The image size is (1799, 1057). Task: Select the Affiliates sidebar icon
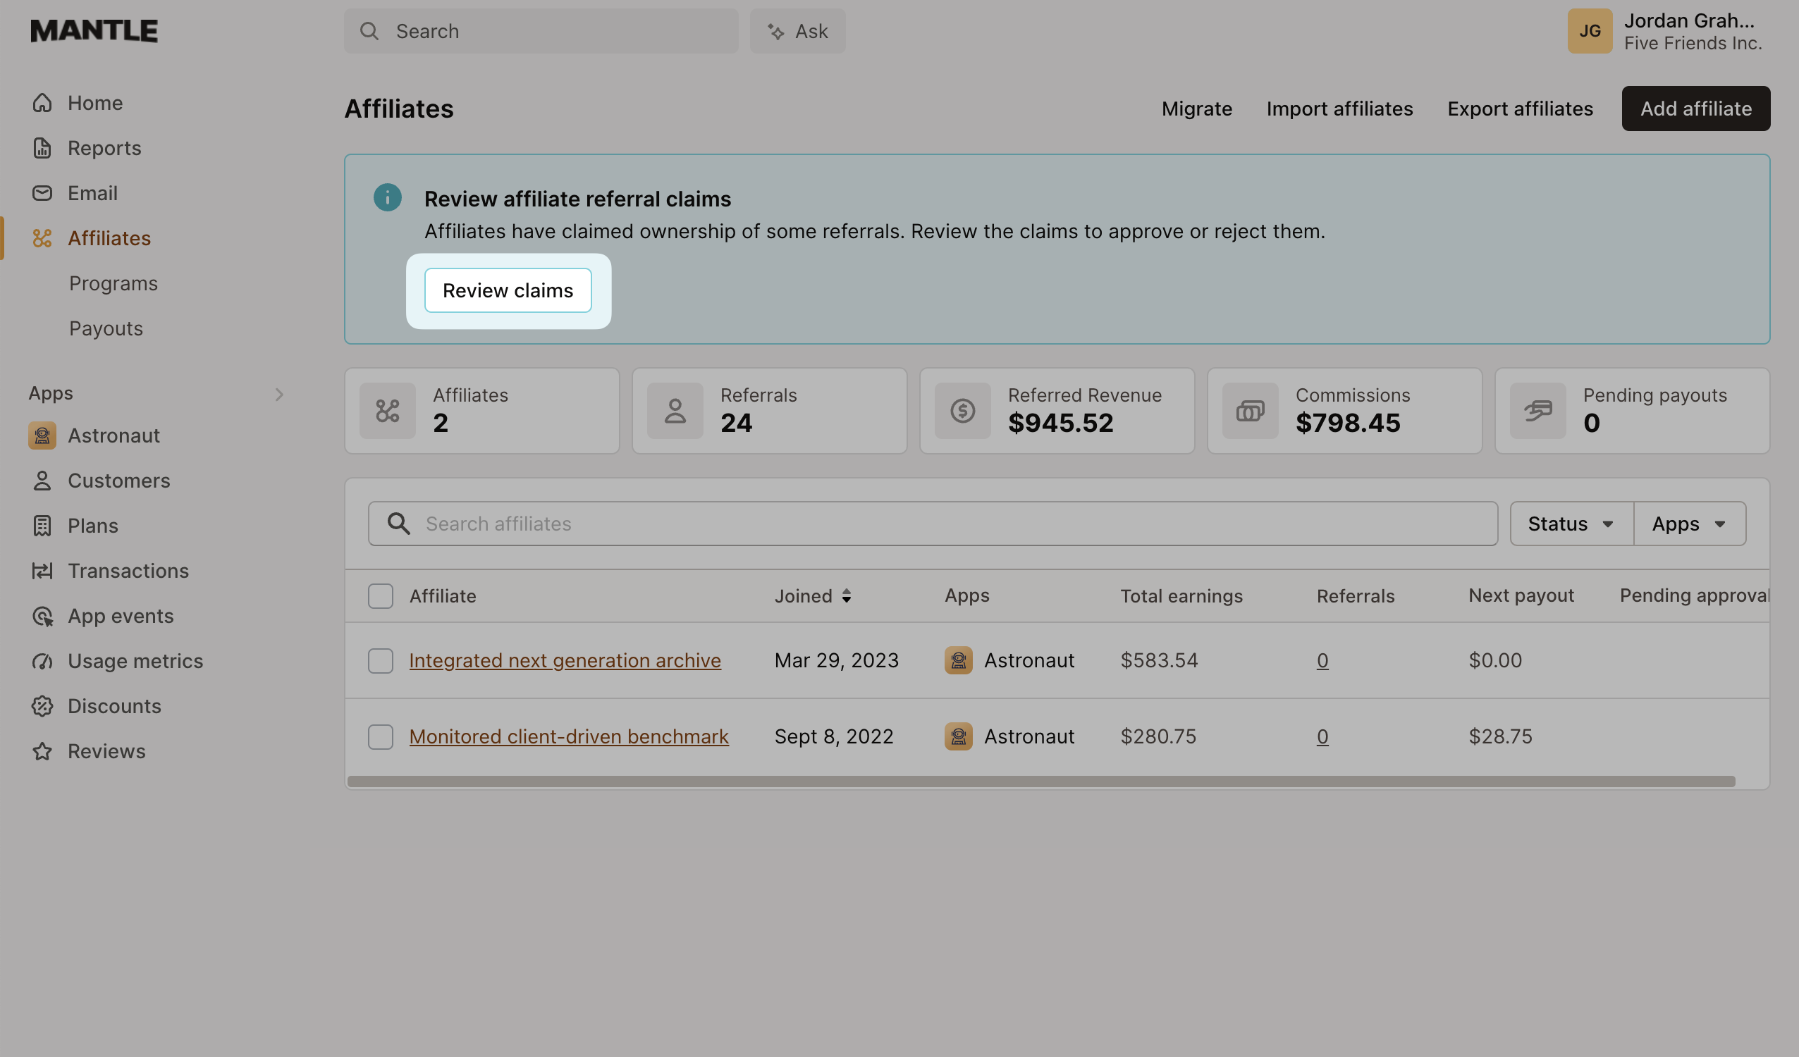click(x=42, y=238)
